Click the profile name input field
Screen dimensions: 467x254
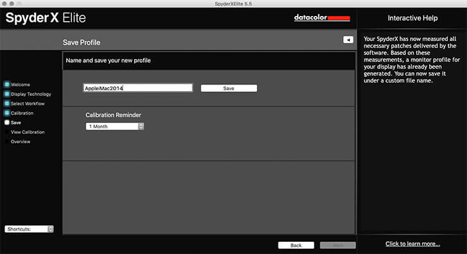pyautogui.click(x=137, y=88)
